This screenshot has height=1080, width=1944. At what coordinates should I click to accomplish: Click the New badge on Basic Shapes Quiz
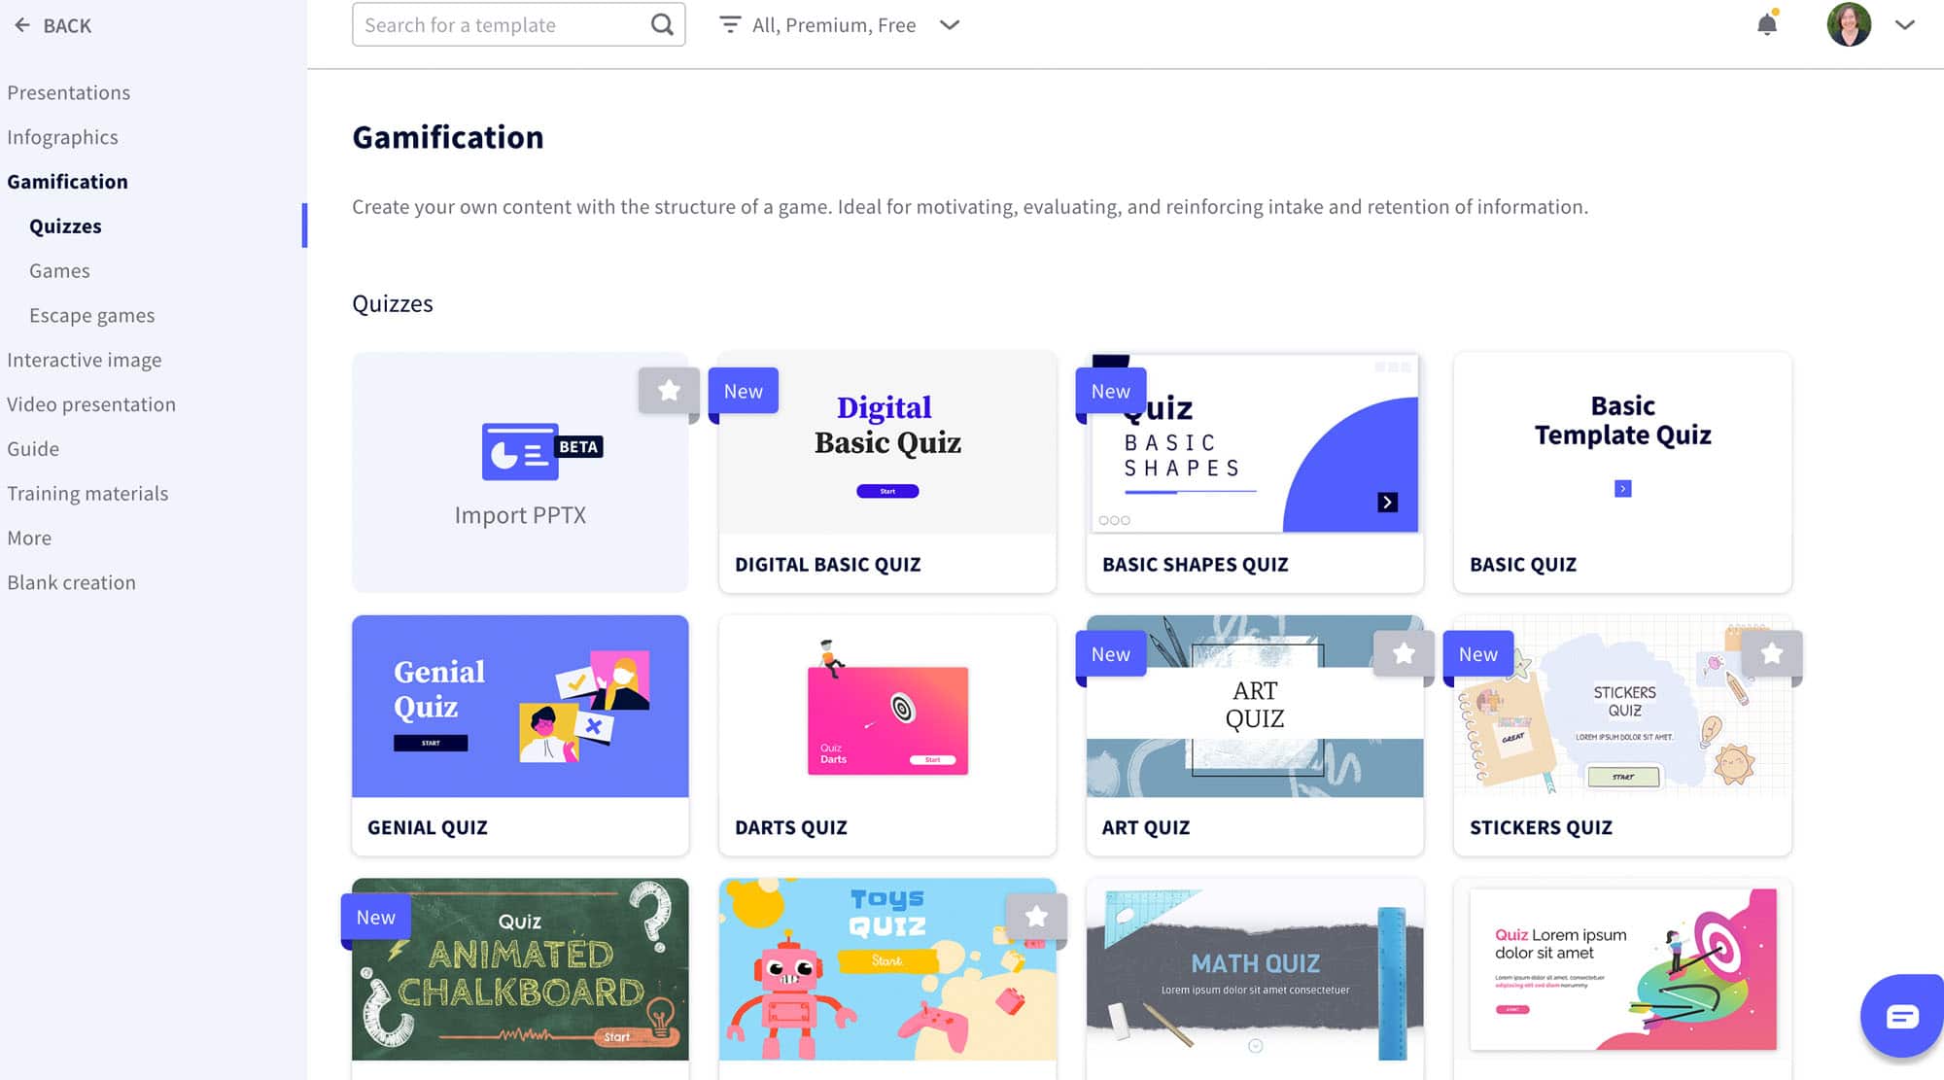point(1111,391)
